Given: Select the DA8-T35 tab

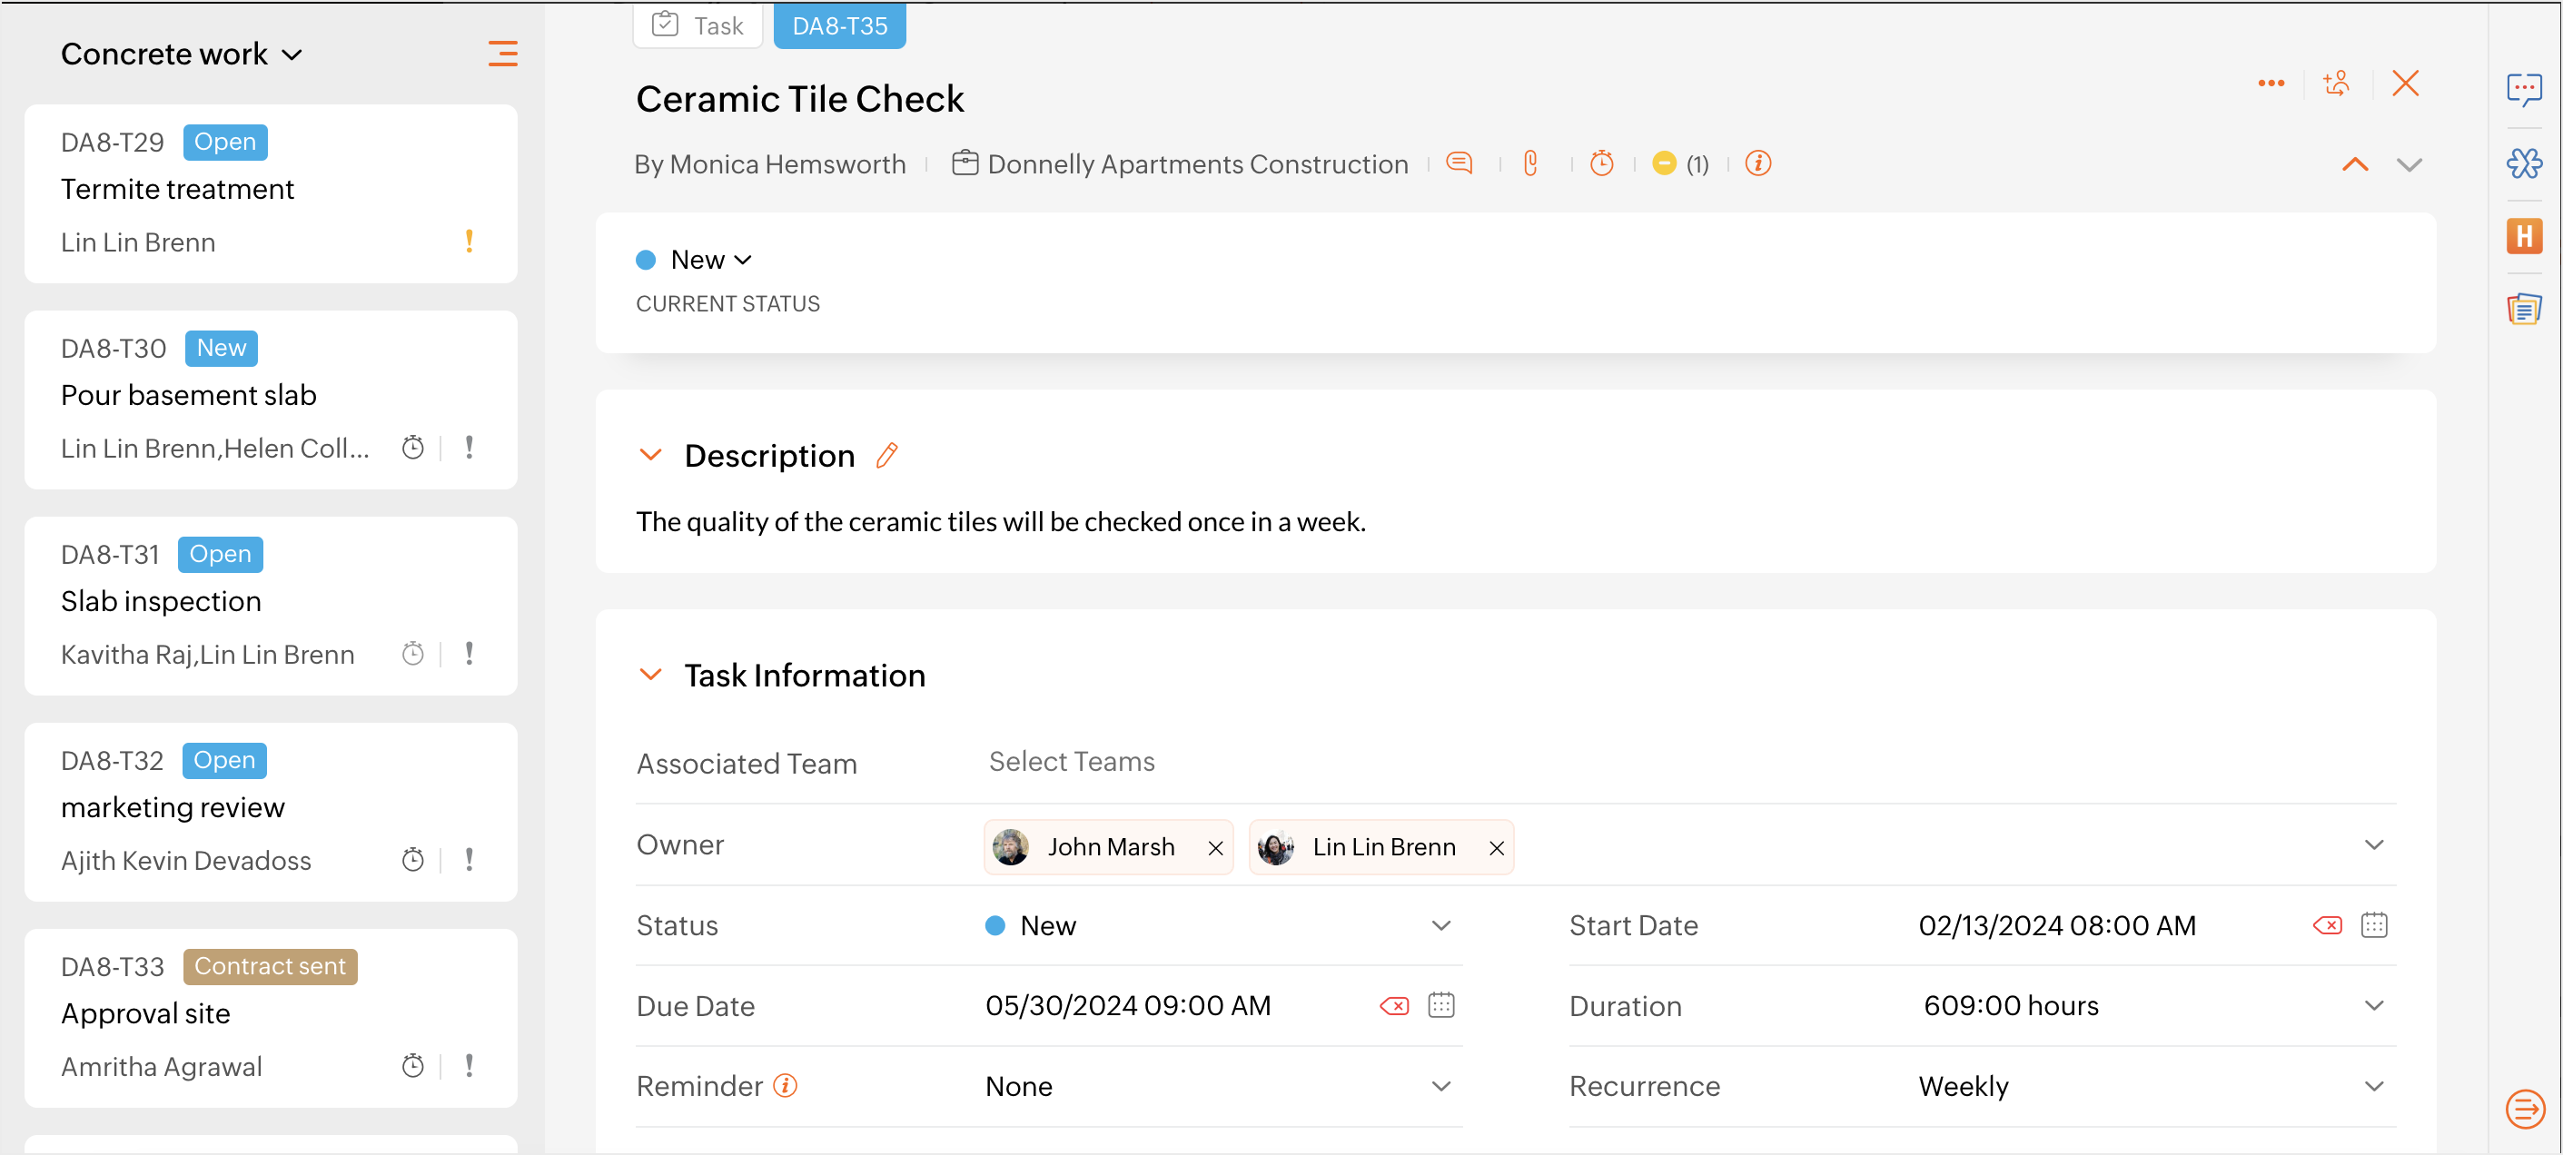Looking at the screenshot, I should pyautogui.click(x=839, y=25).
